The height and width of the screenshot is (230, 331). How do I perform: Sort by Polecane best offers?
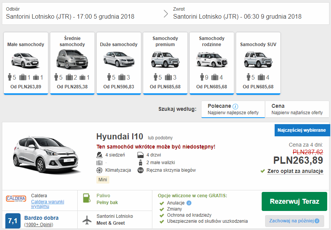click(x=233, y=109)
